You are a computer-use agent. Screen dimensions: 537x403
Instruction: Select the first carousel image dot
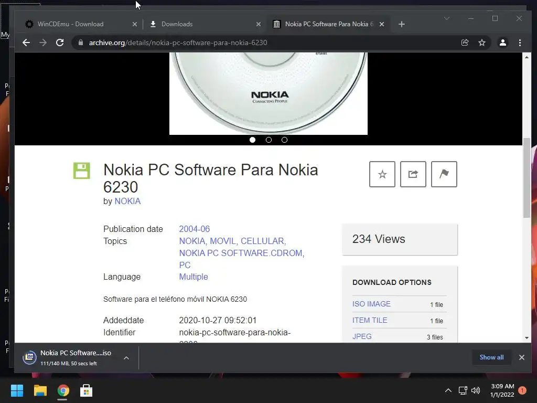click(252, 140)
